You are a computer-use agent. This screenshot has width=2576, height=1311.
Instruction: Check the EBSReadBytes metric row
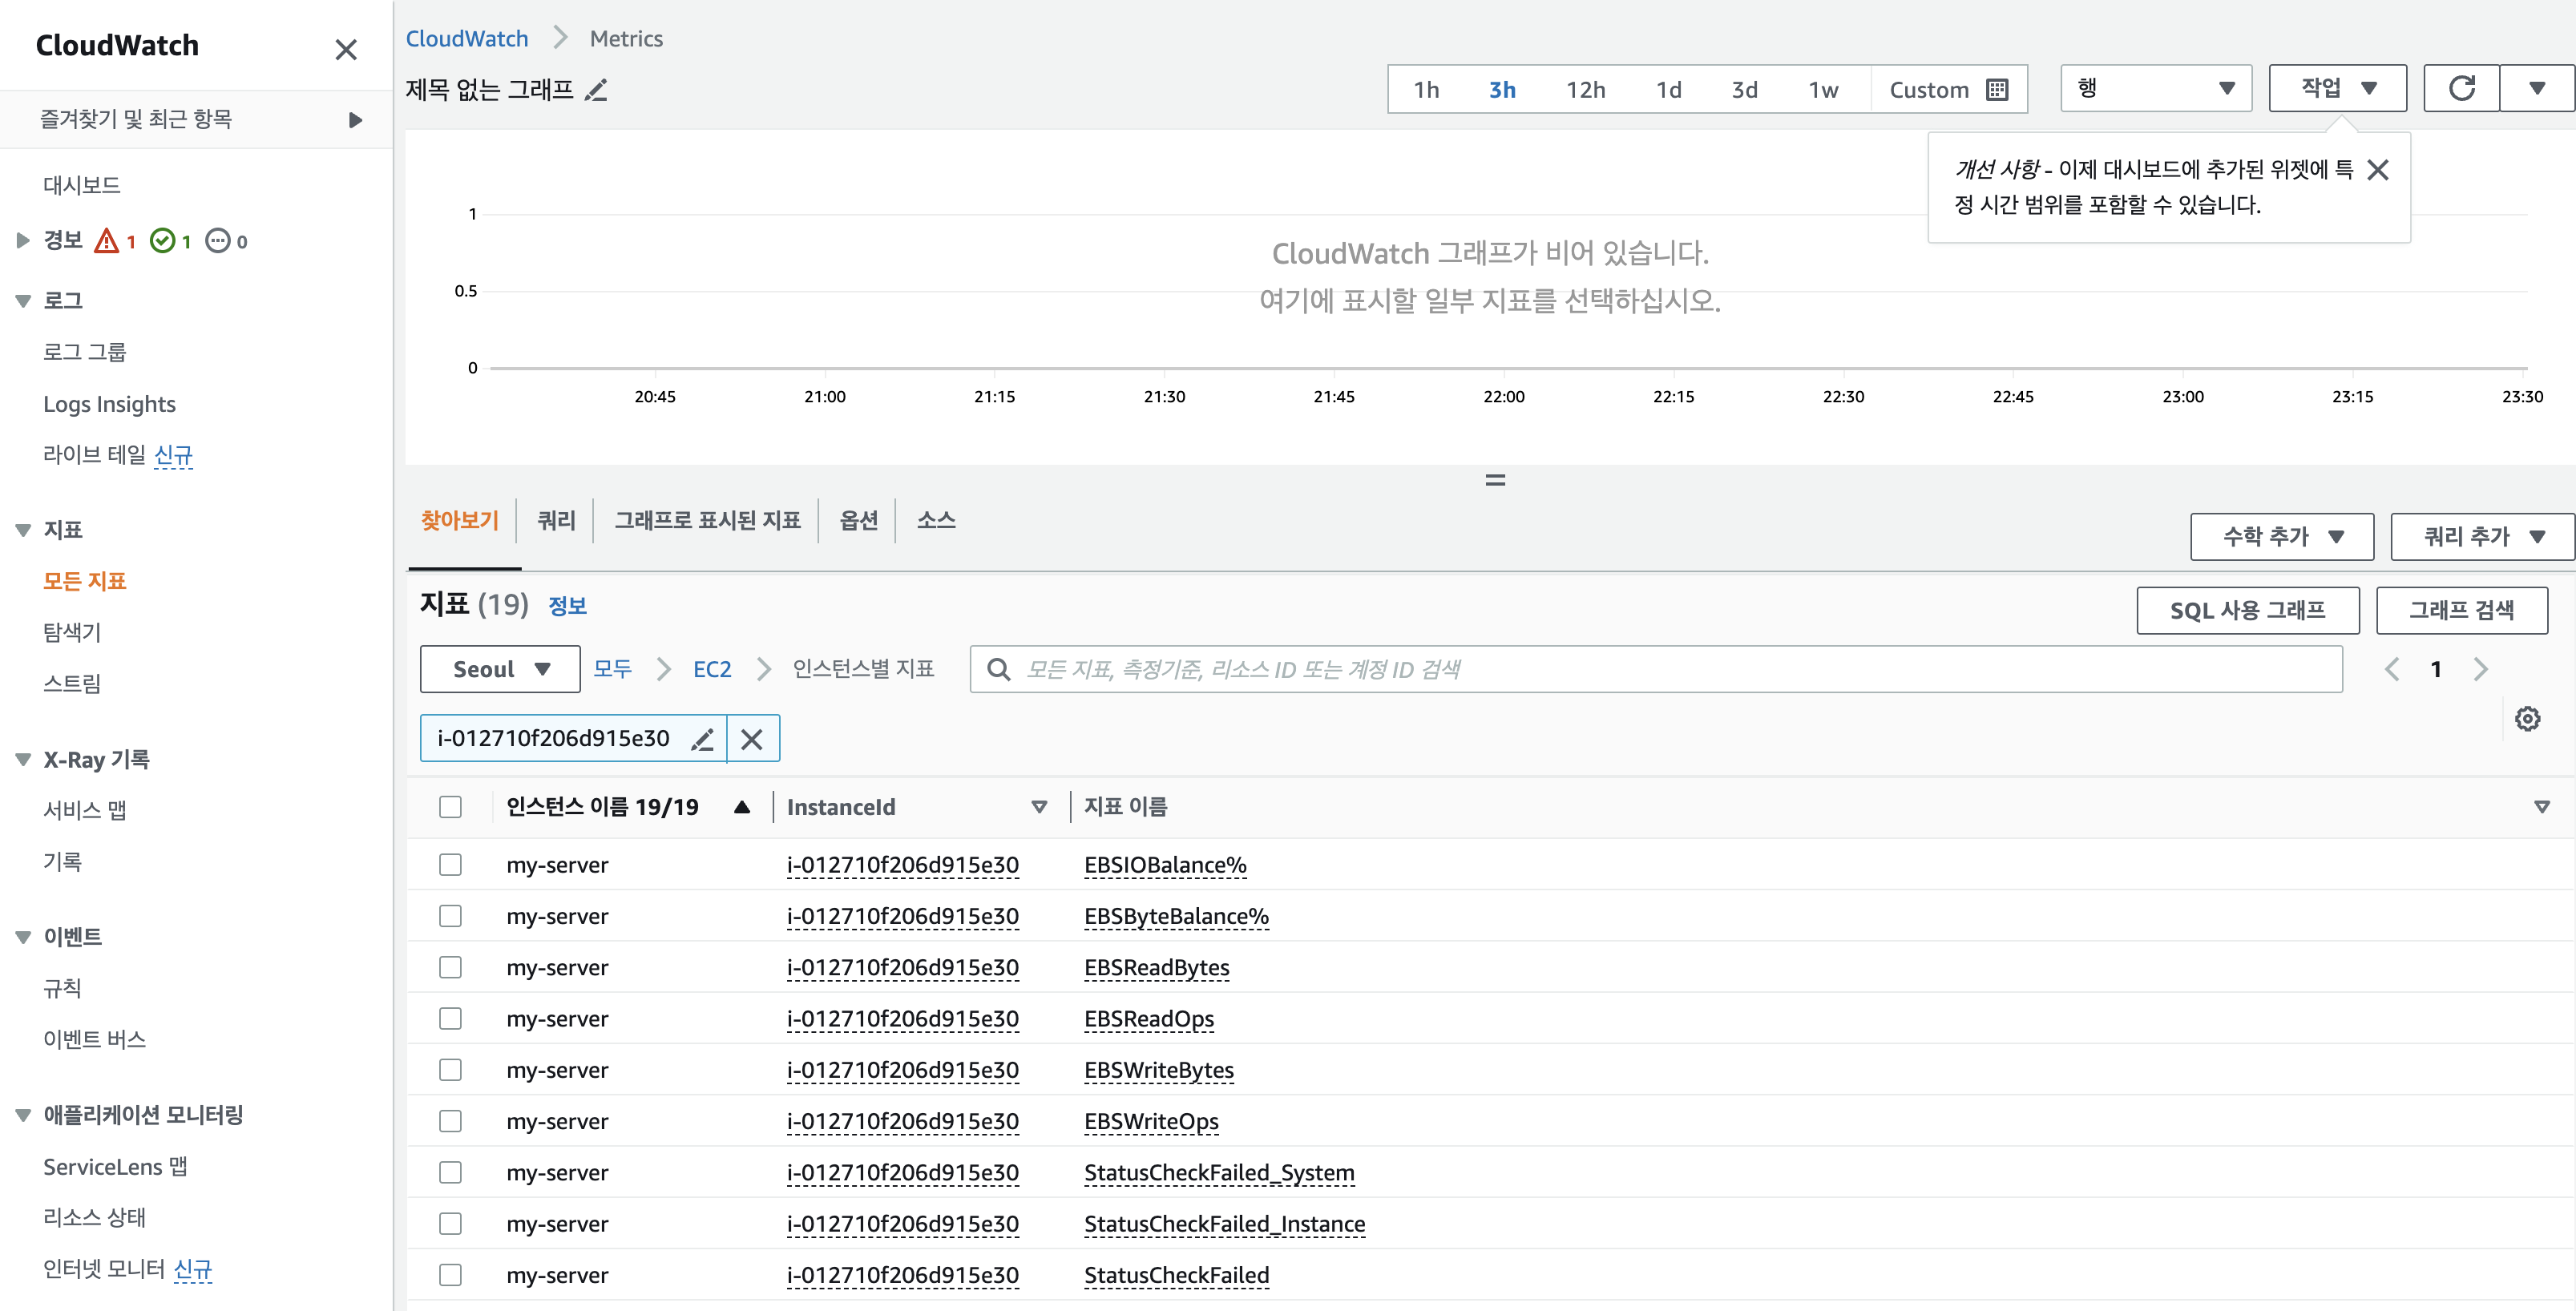click(x=451, y=967)
